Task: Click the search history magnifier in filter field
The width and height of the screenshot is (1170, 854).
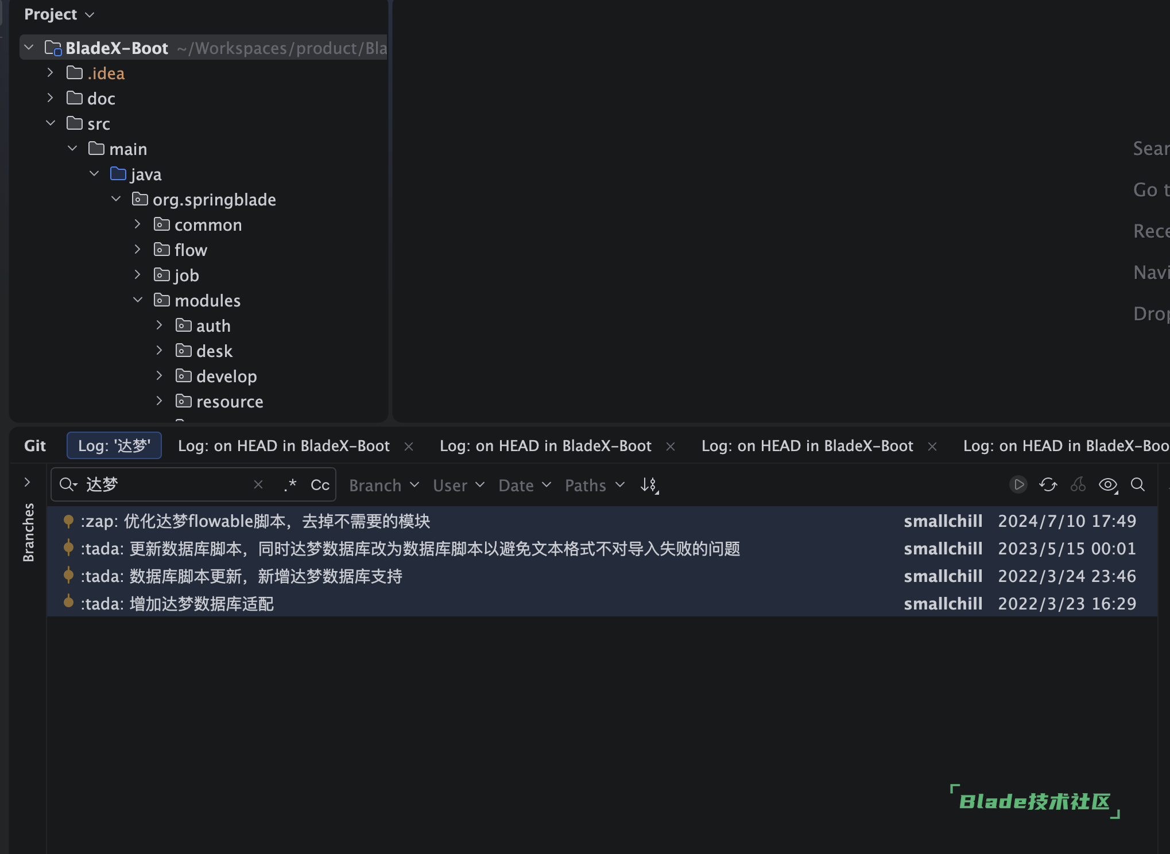Action: (x=68, y=485)
